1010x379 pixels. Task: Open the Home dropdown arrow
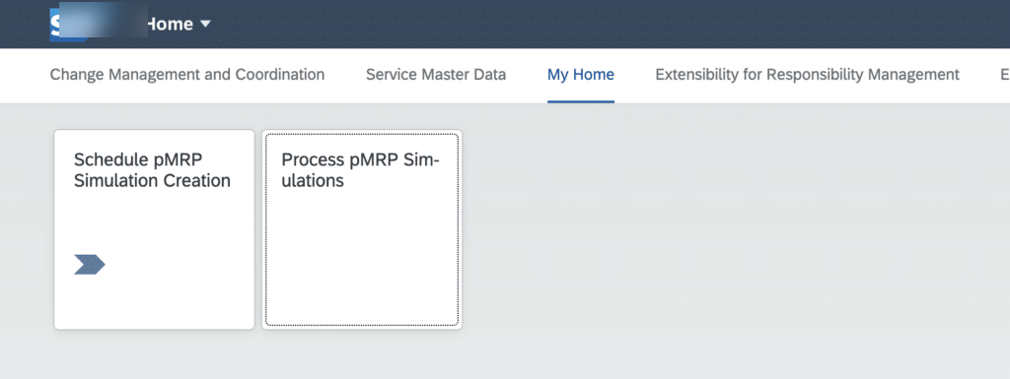point(205,25)
